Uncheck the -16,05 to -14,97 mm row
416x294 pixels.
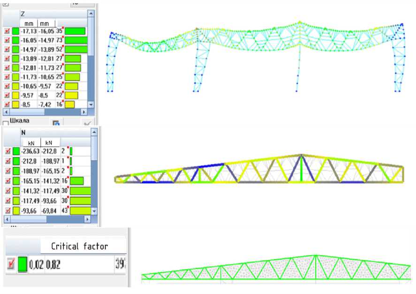pos(7,40)
